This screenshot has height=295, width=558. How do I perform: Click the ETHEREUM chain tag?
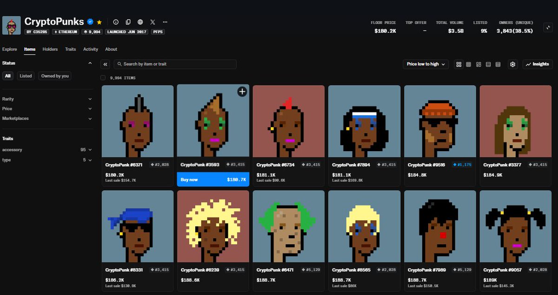pos(66,32)
